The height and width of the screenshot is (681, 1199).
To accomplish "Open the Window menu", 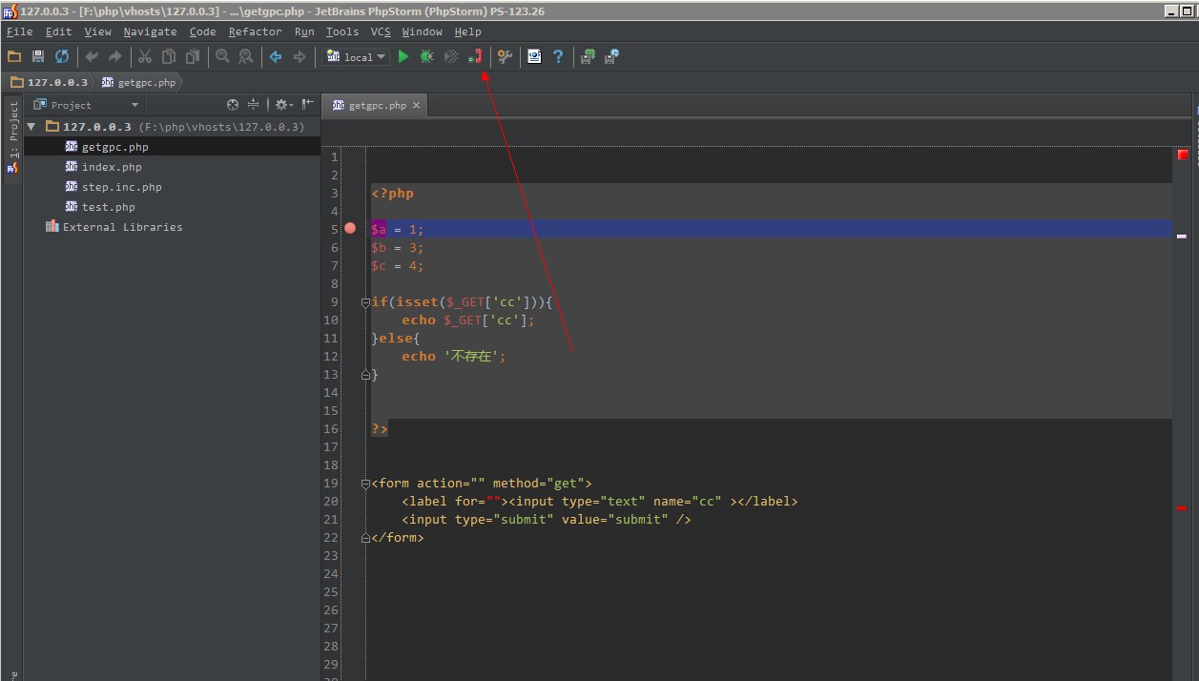I will (x=422, y=31).
